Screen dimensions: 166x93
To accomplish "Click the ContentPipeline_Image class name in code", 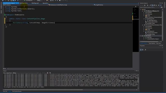I will click(x=36, y=19).
